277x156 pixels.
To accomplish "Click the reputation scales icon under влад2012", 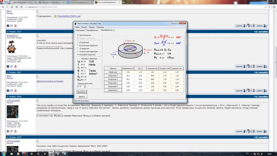I will tap(12, 66).
